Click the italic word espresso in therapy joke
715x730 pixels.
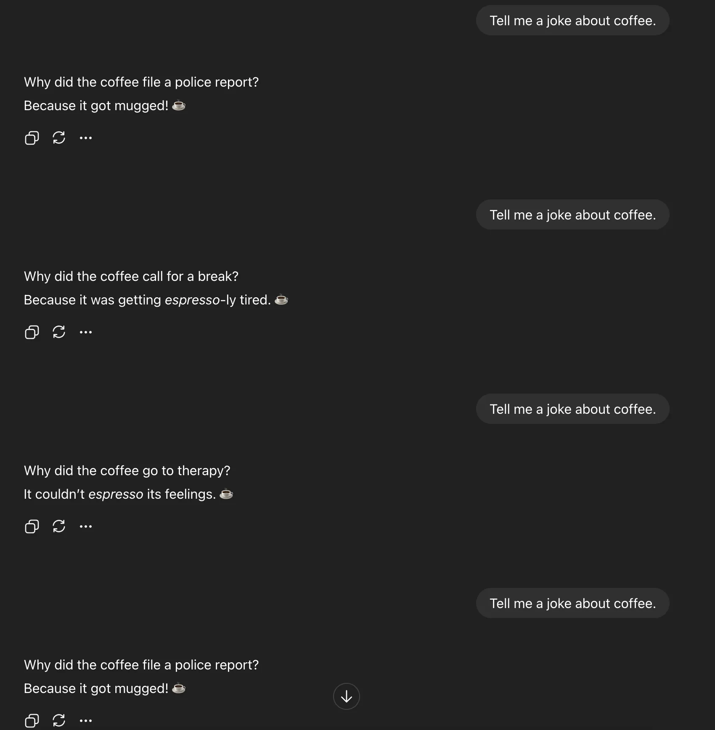tap(116, 494)
